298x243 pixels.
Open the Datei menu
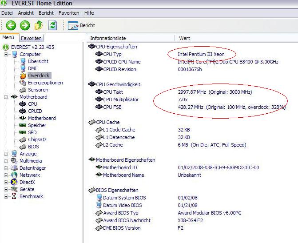pyautogui.click(x=7, y=13)
